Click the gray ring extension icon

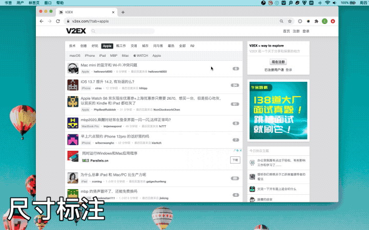coord(300,21)
